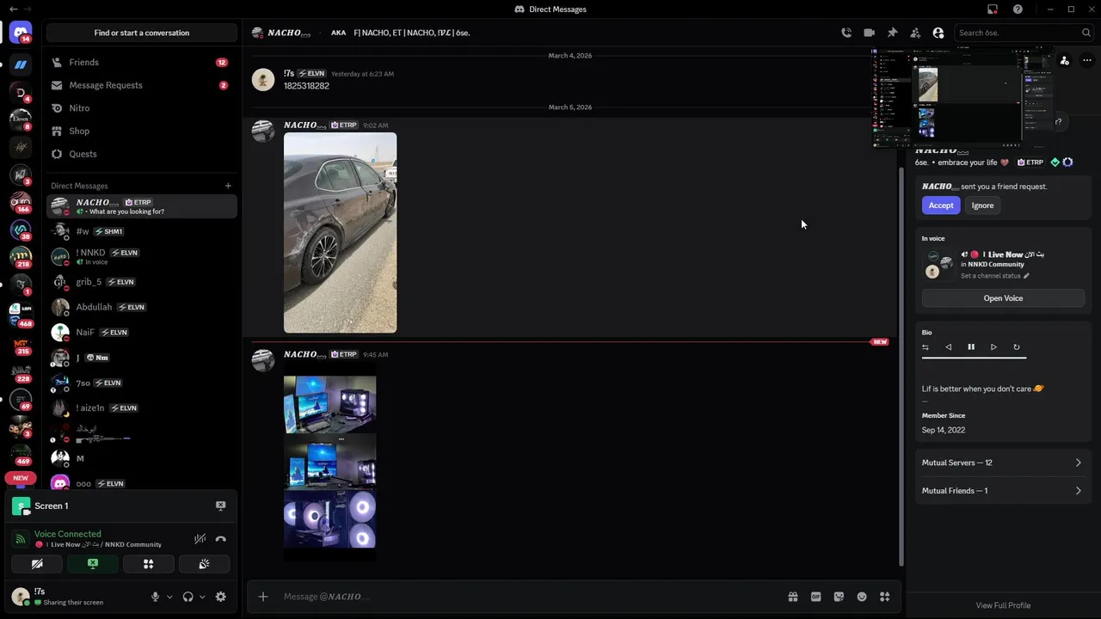Image resolution: width=1101 pixels, height=619 pixels.
Task: Open the Help icon in title bar
Action: 1018,9
